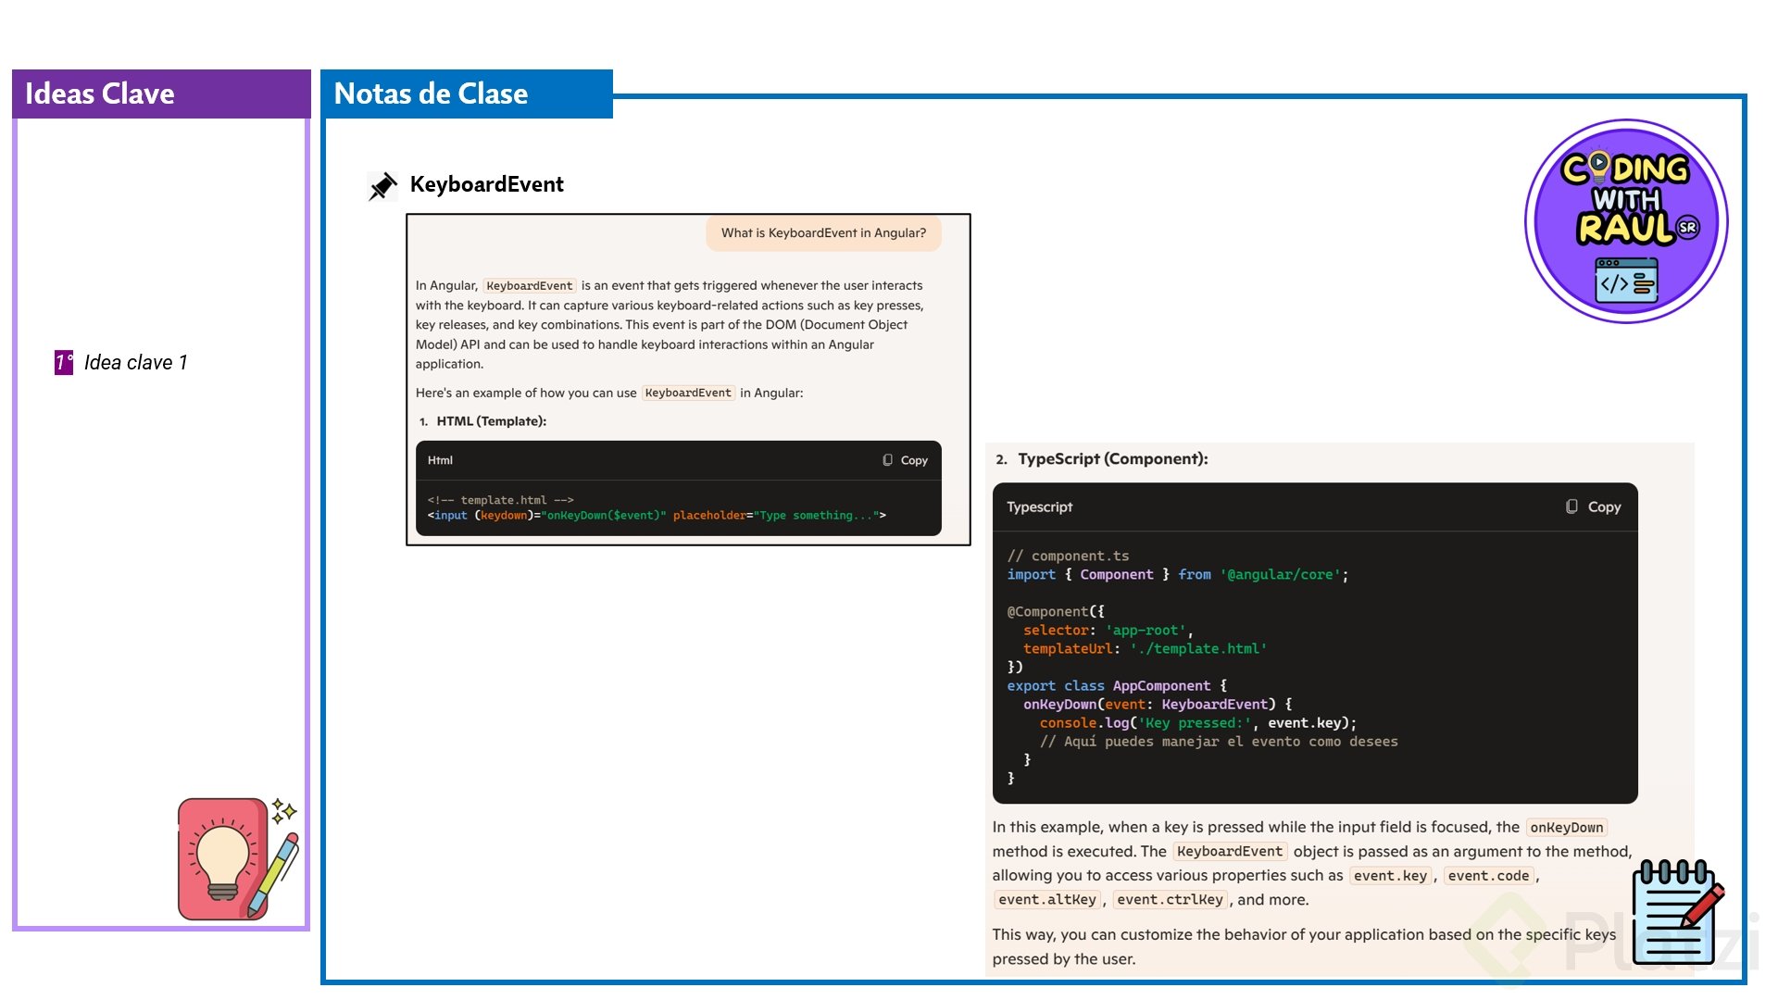1778x1000 pixels.
Task: Click the TypeScript (Component) heading
Action: point(1111,459)
